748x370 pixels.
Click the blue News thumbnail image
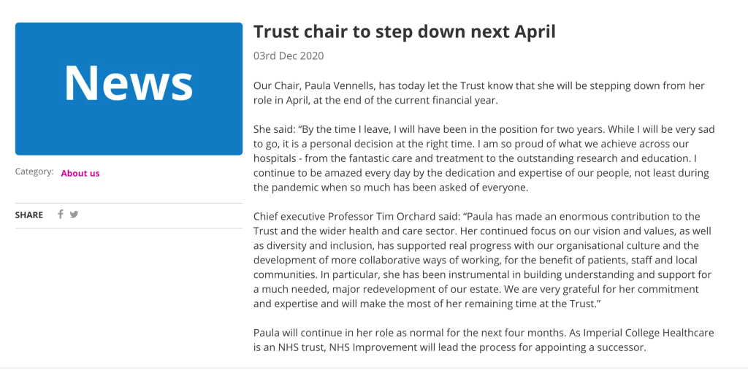coord(129,88)
